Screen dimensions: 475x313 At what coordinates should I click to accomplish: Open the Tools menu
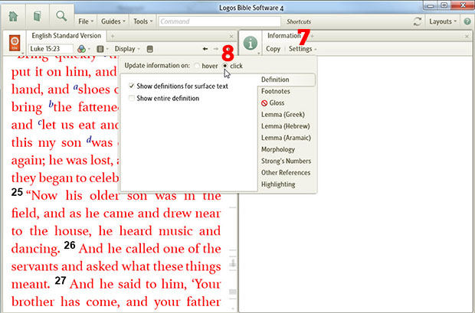pyautogui.click(x=143, y=21)
